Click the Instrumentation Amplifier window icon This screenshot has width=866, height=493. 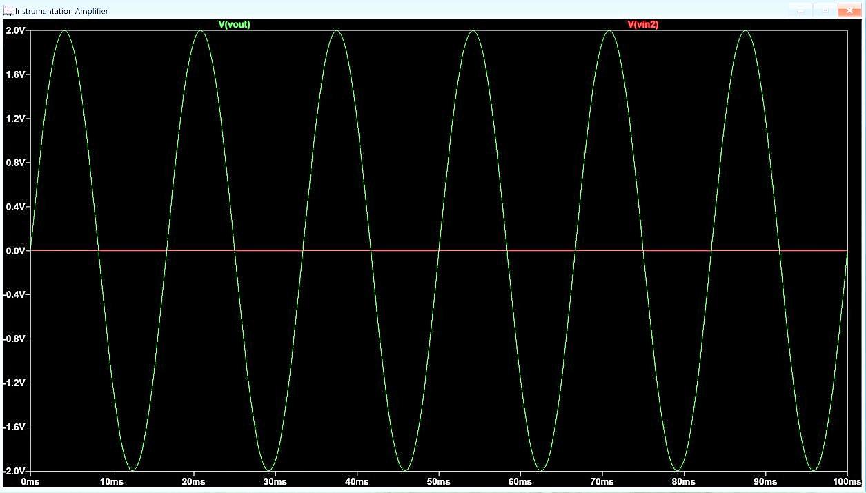(x=8, y=10)
